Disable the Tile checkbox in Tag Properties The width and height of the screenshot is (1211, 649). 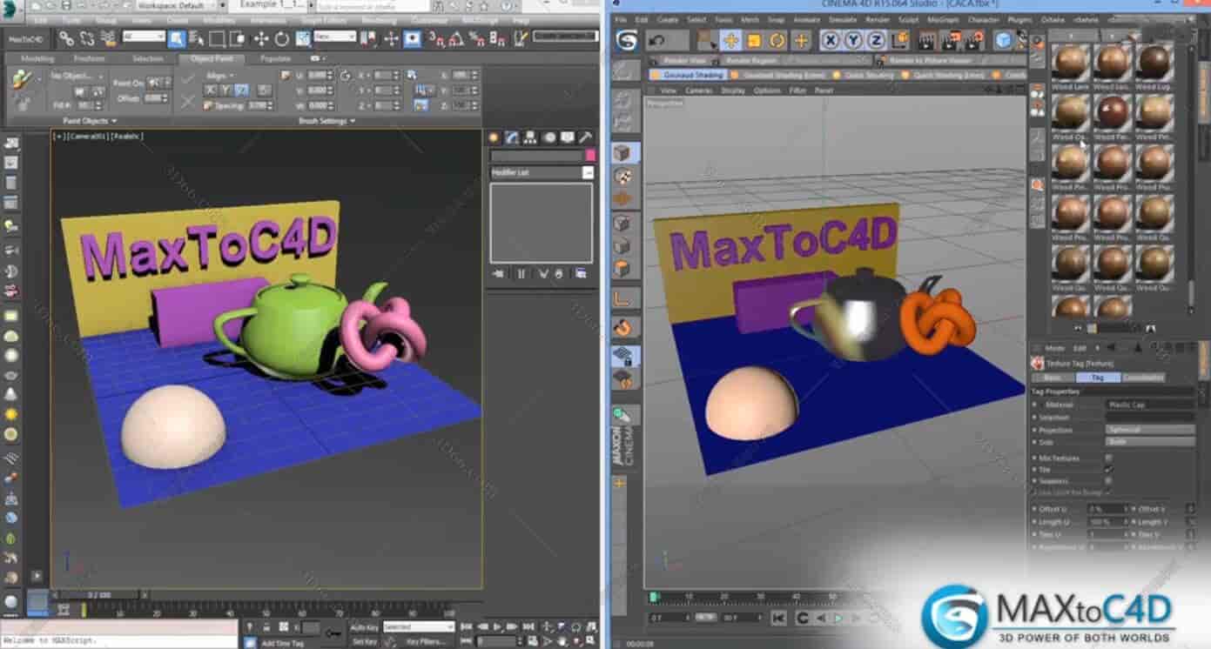click(x=1110, y=469)
